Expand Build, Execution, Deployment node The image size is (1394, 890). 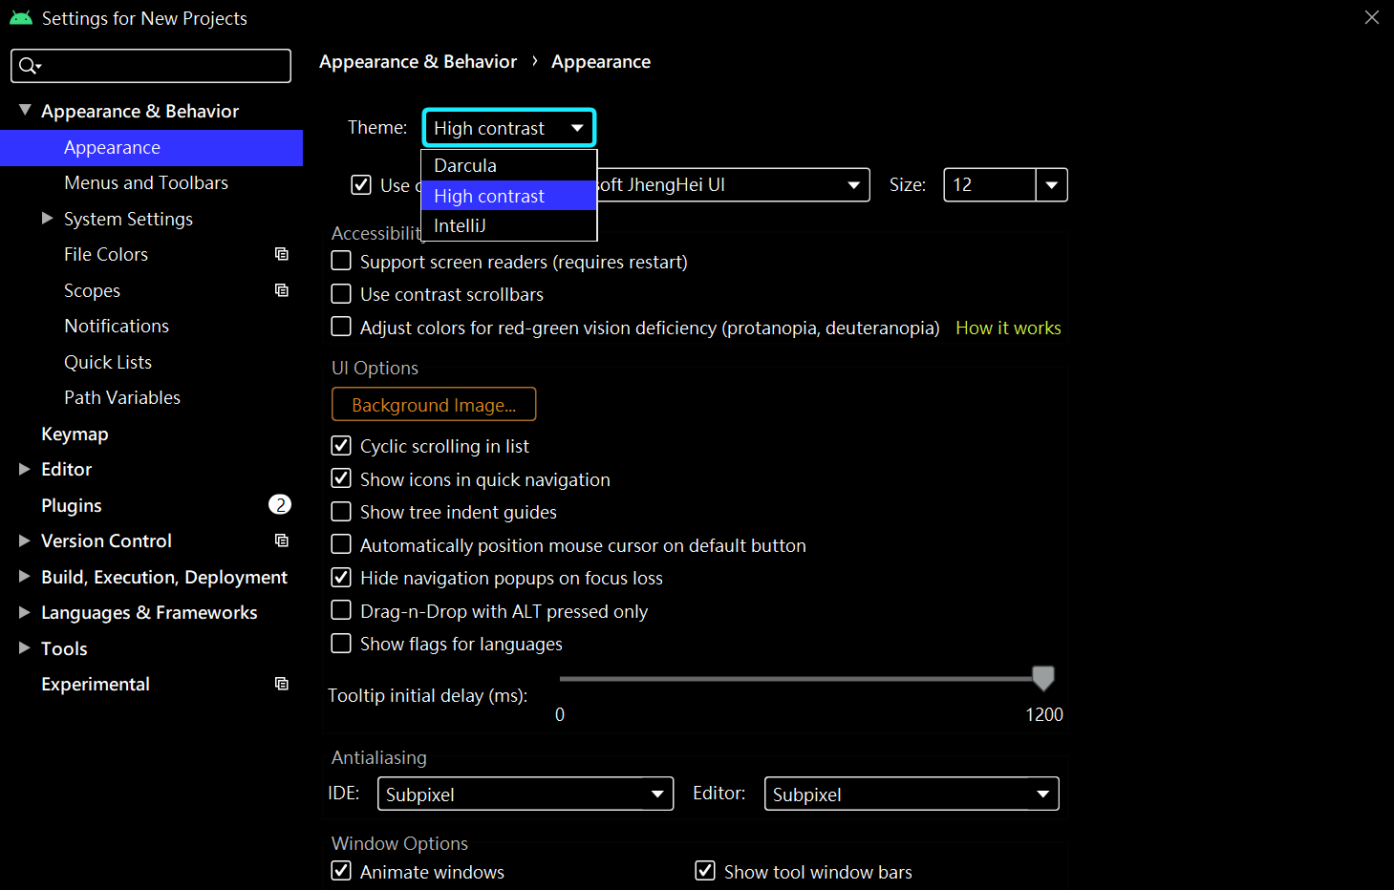(25, 577)
